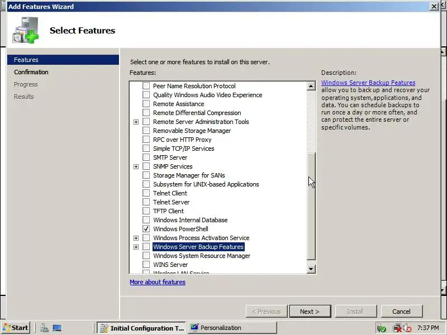The height and width of the screenshot is (335, 447).
Task: Select Remote Server Administration Tools label
Action: pyautogui.click(x=201, y=122)
